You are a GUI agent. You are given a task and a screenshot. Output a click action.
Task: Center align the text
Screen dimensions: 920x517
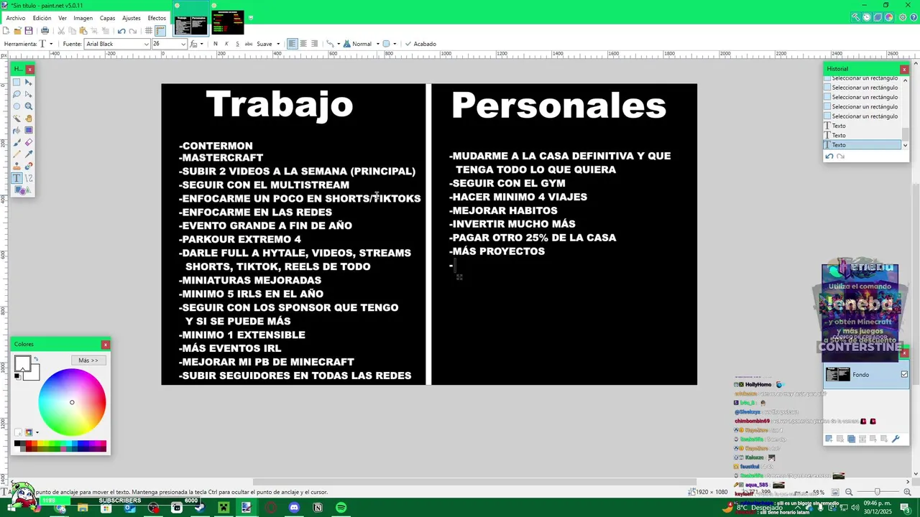click(303, 44)
